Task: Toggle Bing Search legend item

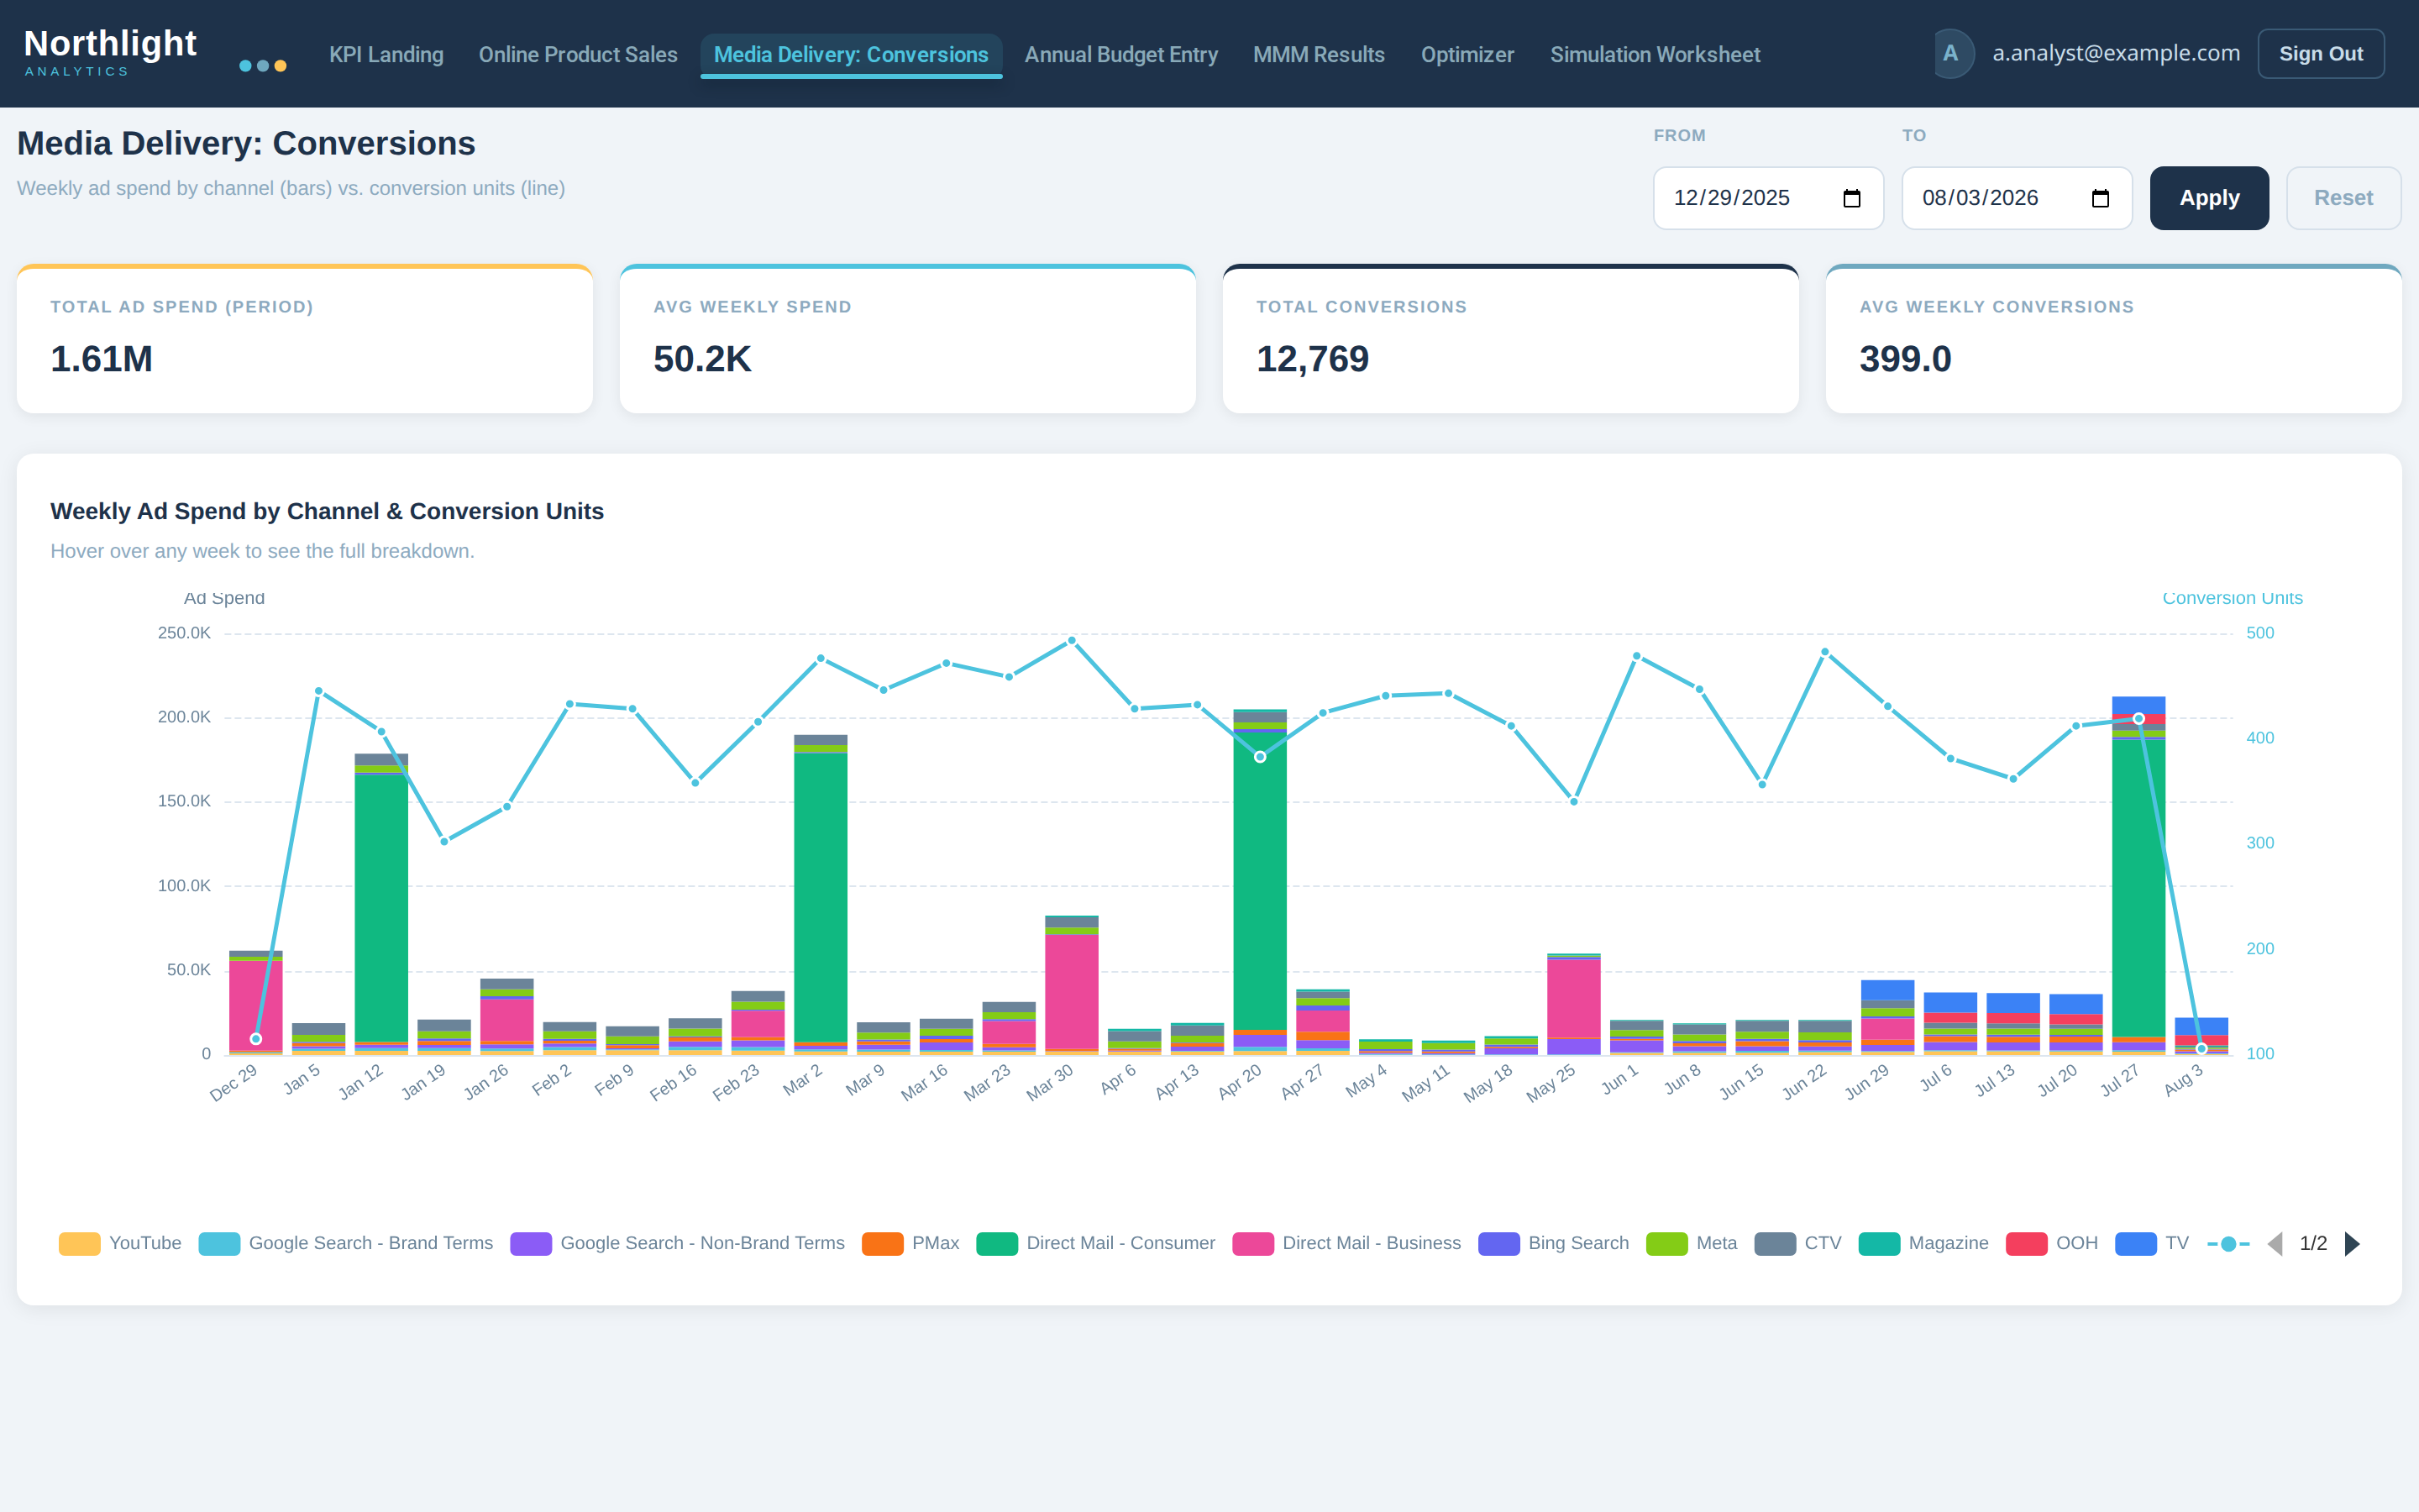Action: 1553,1244
